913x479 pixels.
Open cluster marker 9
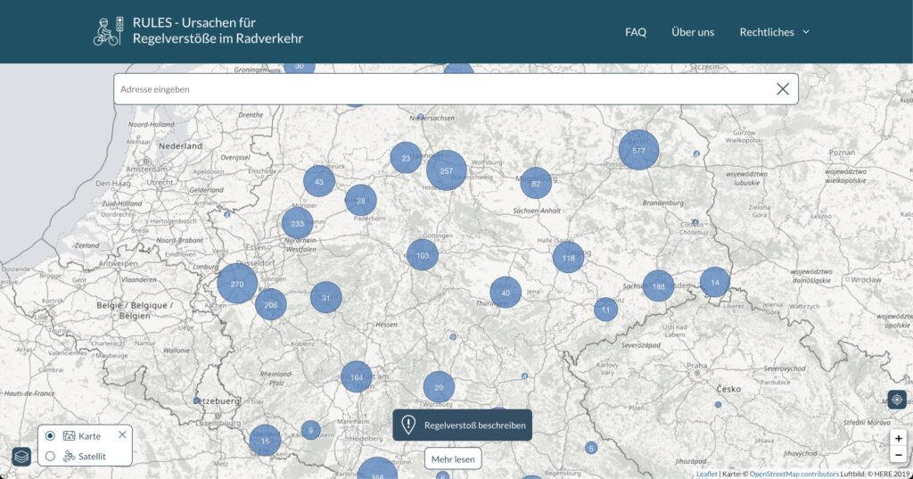[311, 431]
